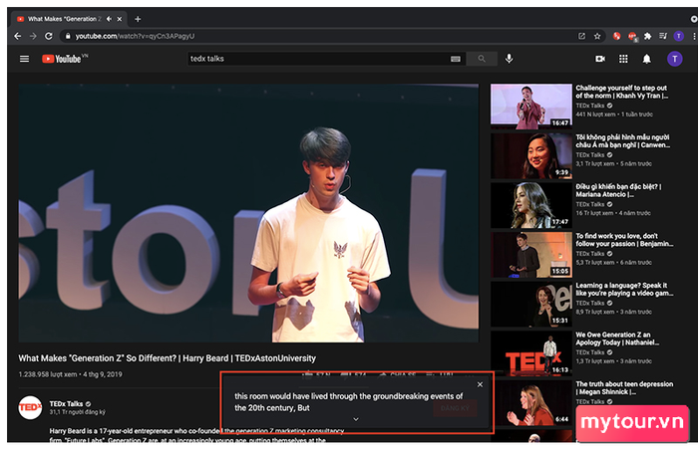Screen dimensions: 698x453
Task: Click the browser forward arrow
Action: pyautogui.click(x=33, y=36)
